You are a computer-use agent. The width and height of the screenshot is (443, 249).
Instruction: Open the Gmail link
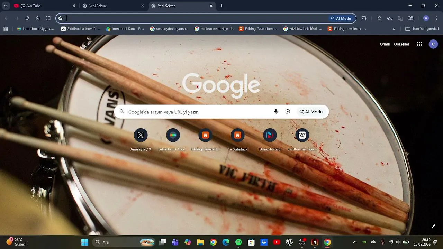click(x=385, y=44)
